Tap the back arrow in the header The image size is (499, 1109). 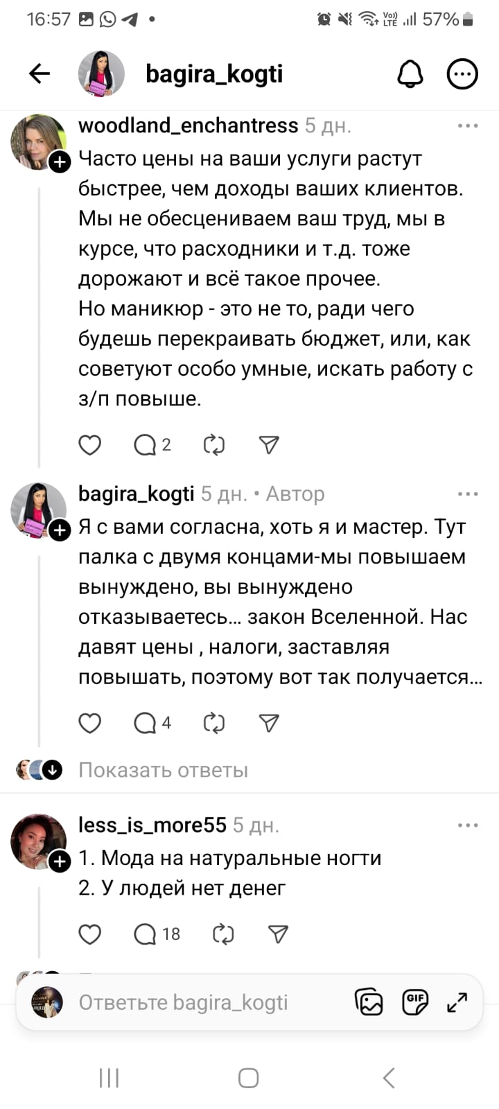pos(40,73)
